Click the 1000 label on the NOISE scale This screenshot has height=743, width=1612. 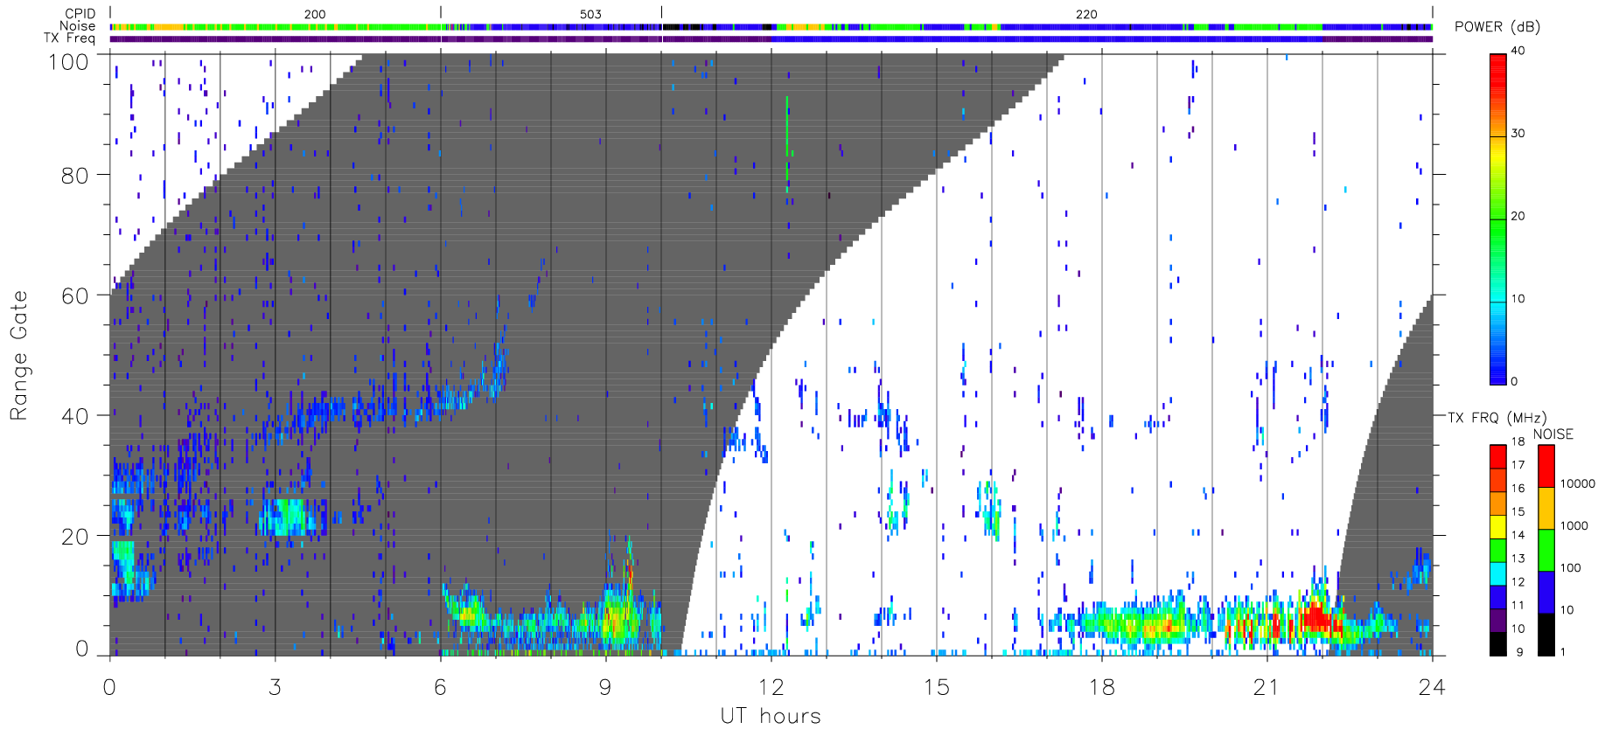click(1574, 525)
